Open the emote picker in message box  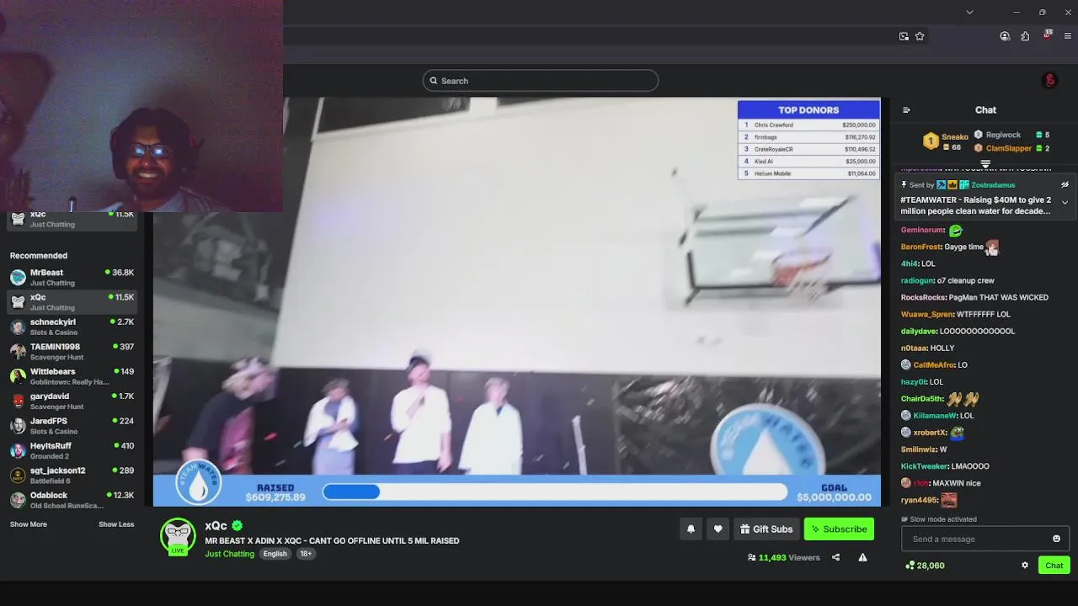(1056, 539)
